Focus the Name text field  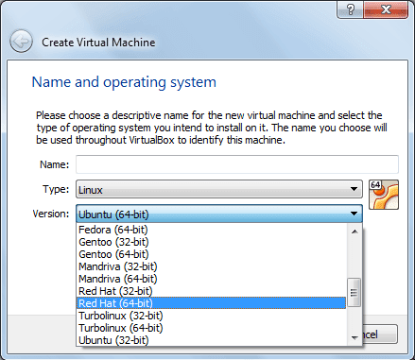pos(237,164)
